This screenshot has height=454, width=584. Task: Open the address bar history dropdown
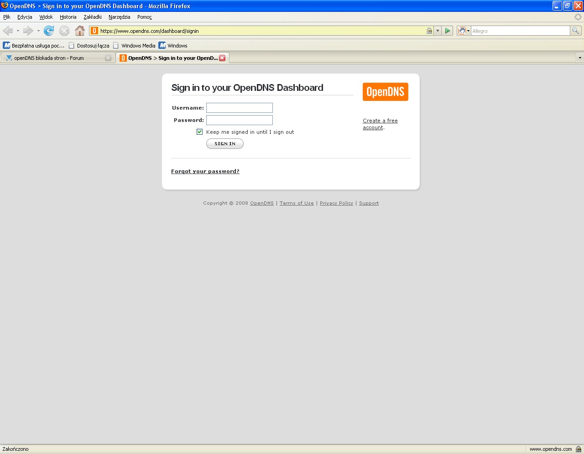438,31
